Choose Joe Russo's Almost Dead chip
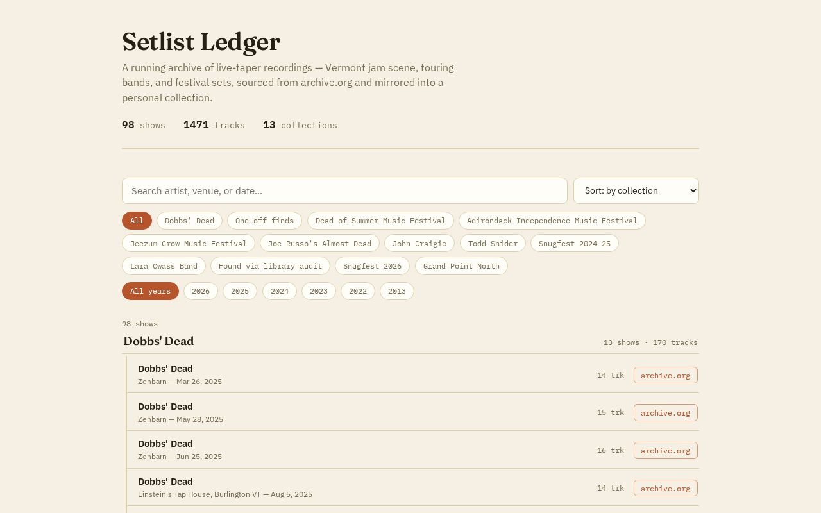Image resolution: width=821 pixels, height=513 pixels. (319, 244)
